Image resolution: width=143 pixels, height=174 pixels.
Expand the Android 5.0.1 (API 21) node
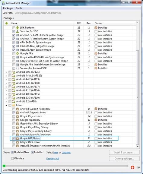(x=6, y=72)
